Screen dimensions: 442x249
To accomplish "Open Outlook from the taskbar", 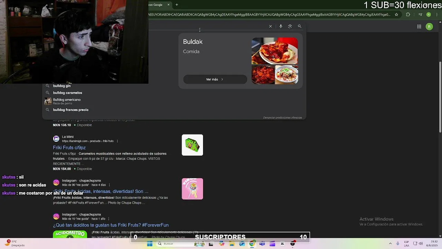I will pyautogui.click(x=242, y=244).
